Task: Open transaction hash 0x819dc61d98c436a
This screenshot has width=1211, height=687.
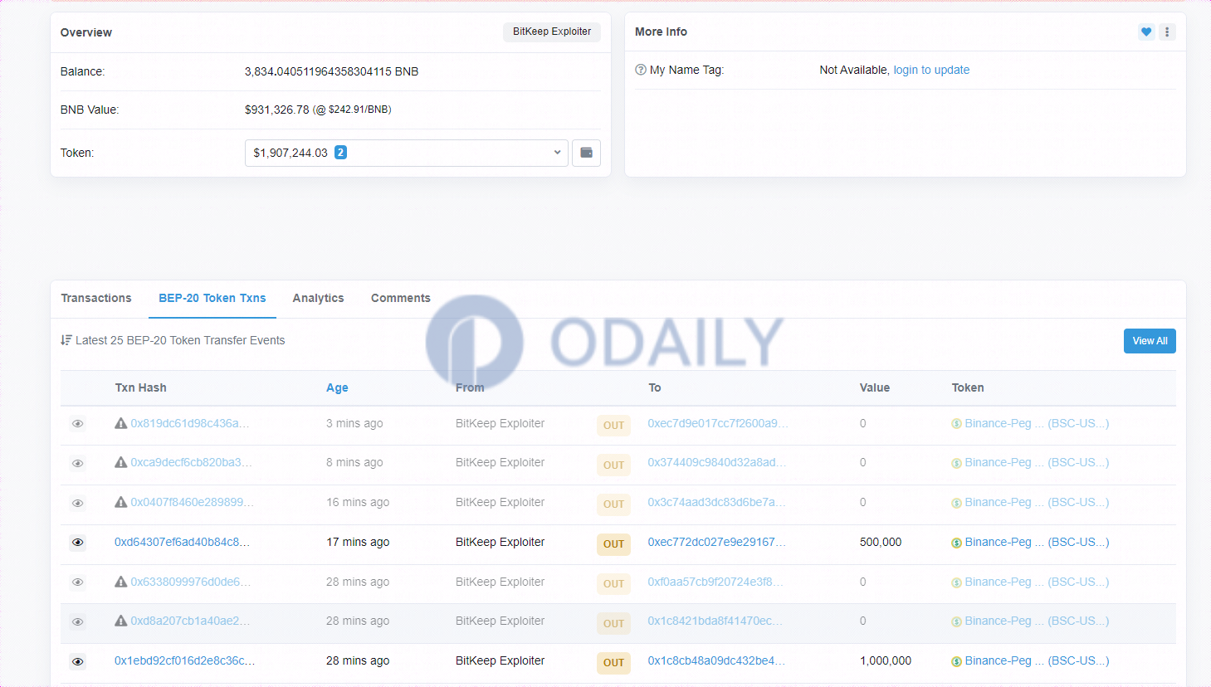Action: 190,423
